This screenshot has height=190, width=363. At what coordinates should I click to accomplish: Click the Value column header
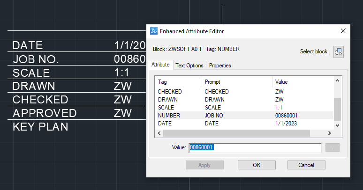point(303,82)
